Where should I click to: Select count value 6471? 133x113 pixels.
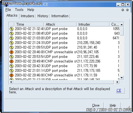(x=116, y=38)
